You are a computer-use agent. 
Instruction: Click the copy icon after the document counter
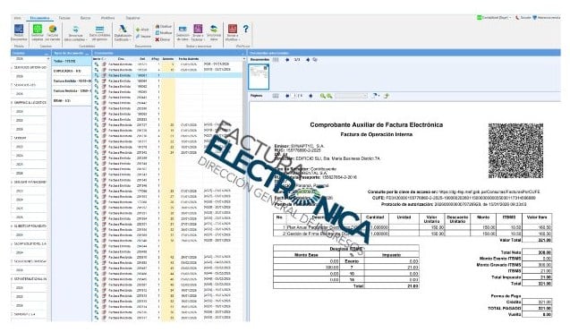315,60
